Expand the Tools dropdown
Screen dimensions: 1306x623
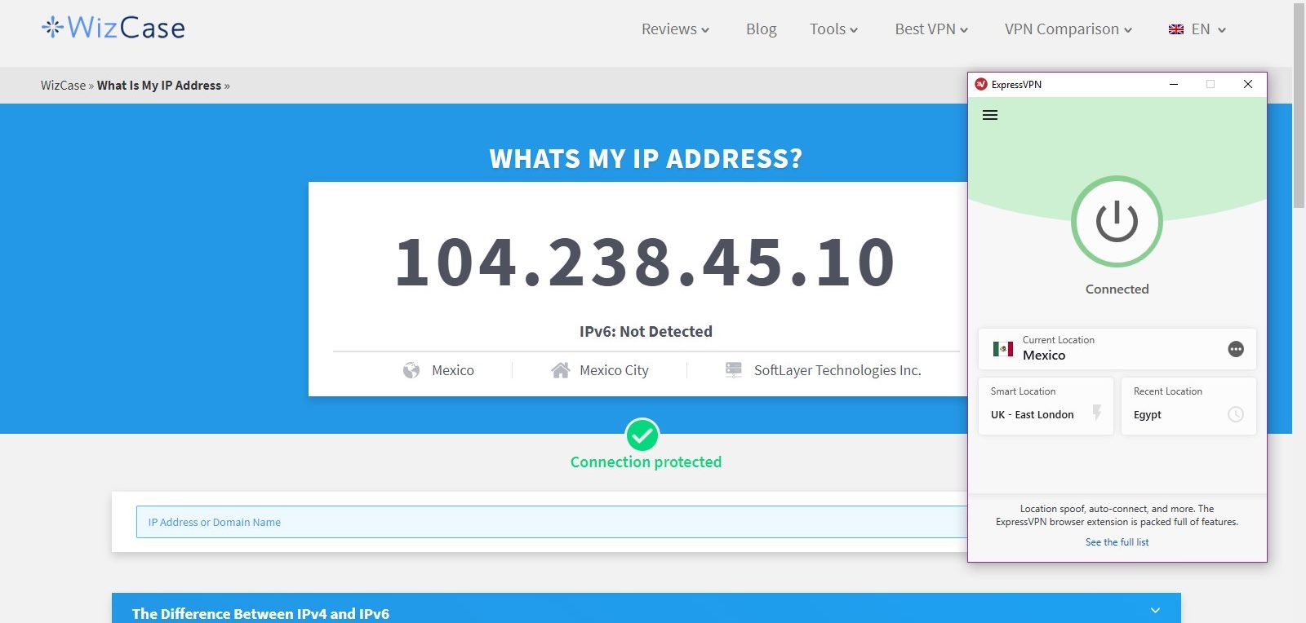pyautogui.click(x=833, y=29)
